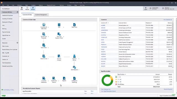Click the red Over 90 days legend dot

point(116,84)
